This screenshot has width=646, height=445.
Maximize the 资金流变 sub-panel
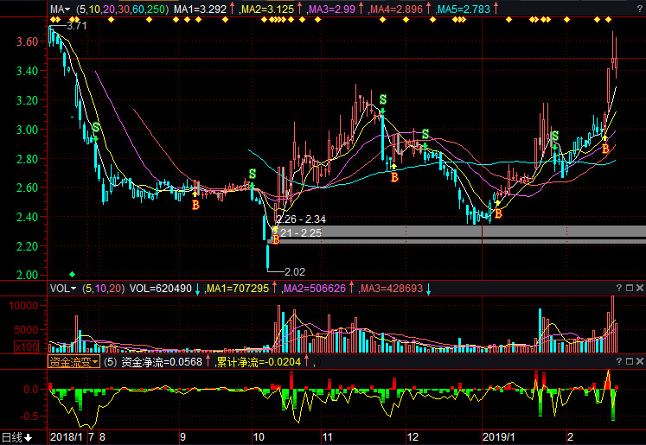coord(629,362)
